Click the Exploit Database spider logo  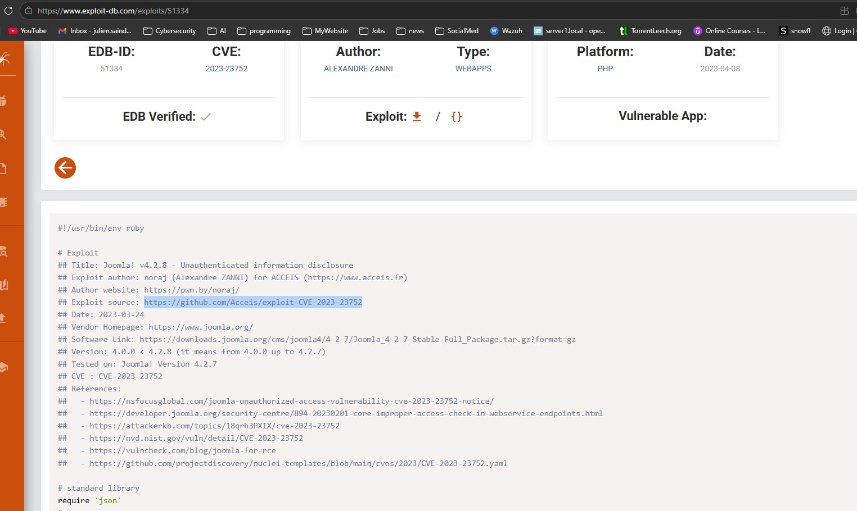pyautogui.click(x=6, y=59)
